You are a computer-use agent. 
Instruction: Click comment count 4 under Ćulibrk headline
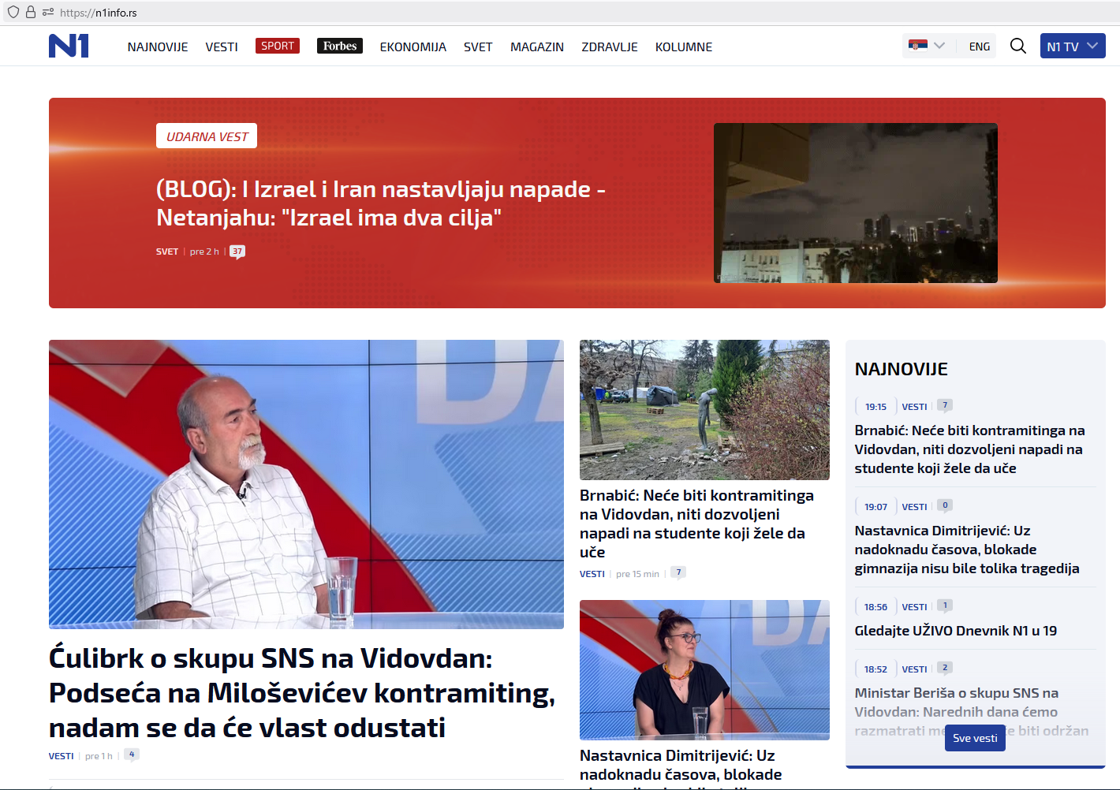click(x=132, y=755)
